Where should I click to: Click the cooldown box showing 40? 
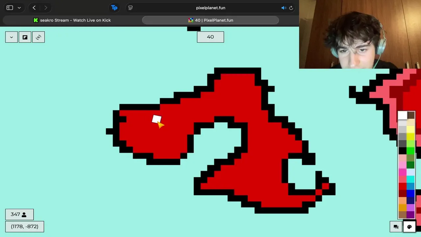(210, 37)
